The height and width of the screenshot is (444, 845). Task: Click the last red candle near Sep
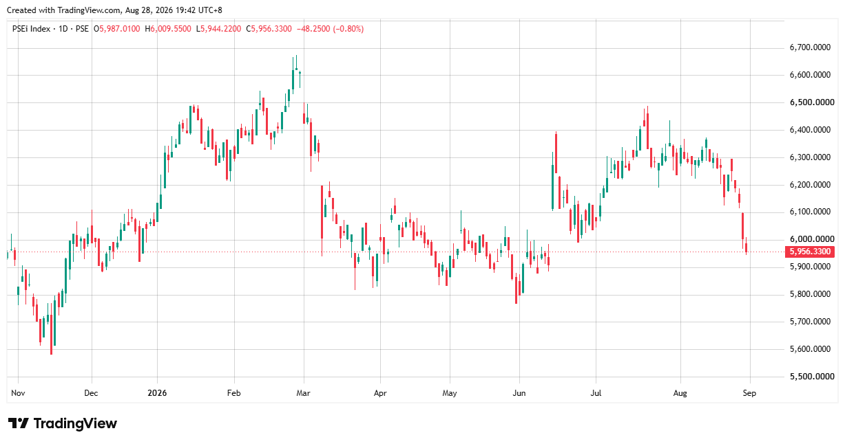pyautogui.click(x=746, y=247)
